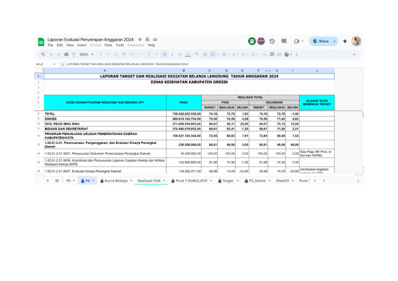This screenshot has width=398, height=281.
Task: Open Realisasi Fisik tab dropdown arrow
Action: [164, 181]
